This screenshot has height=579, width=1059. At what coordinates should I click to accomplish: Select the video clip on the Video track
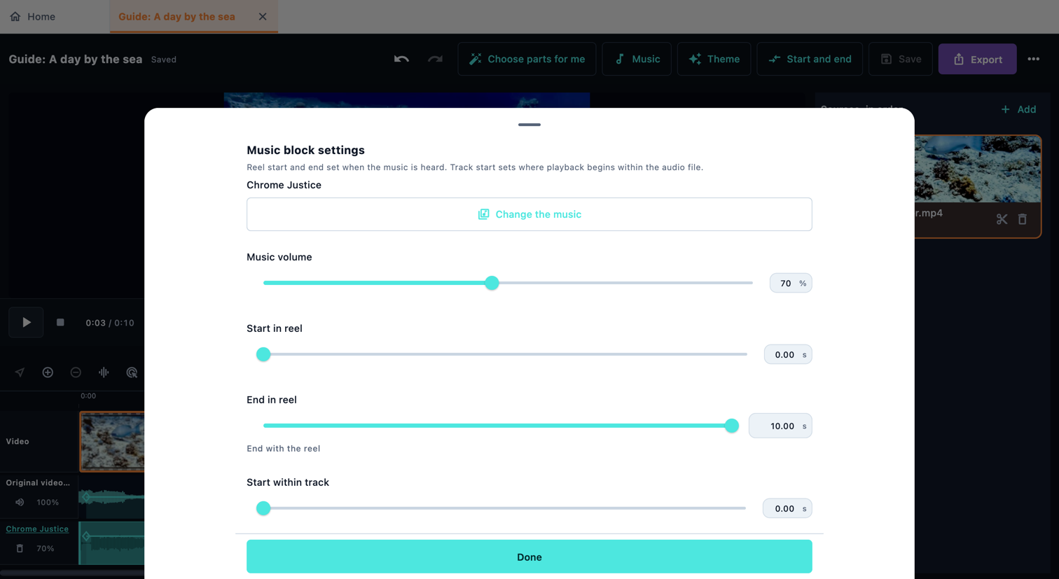[112, 441]
